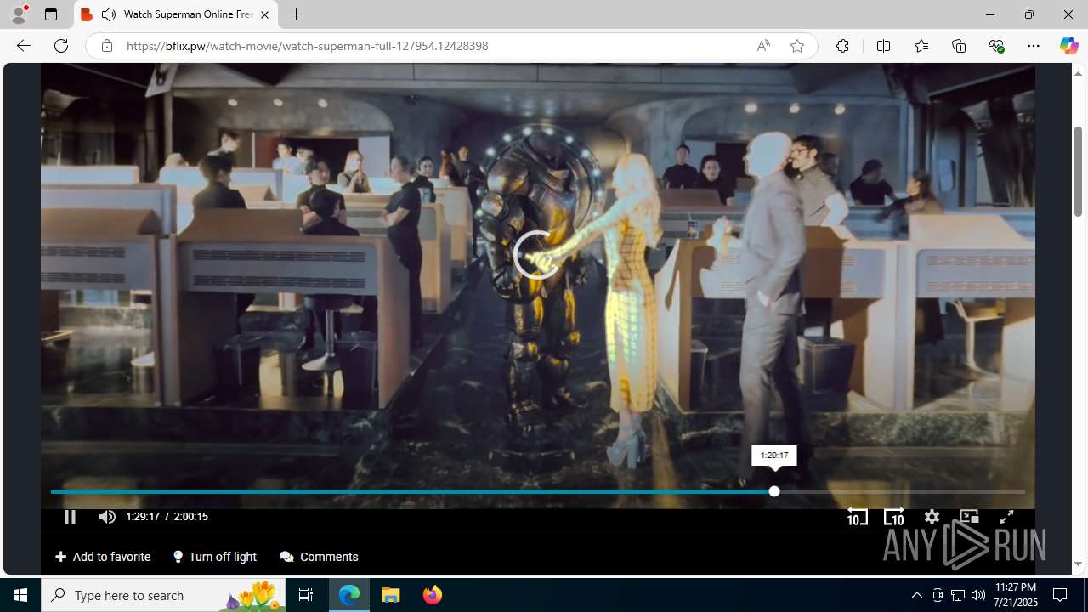Screen dimensions: 1088x612
Task: Launch Firefox from the taskbar
Action: click(433, 595)
